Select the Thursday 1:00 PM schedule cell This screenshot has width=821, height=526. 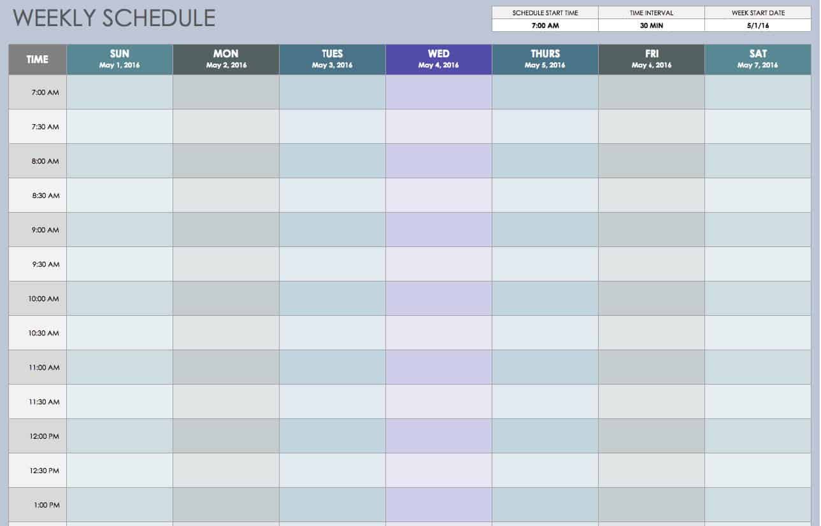(x=545, y=505)
